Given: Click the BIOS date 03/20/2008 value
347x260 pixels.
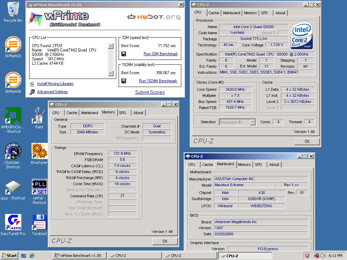Looking at the screenshot, I should point(261,234).
